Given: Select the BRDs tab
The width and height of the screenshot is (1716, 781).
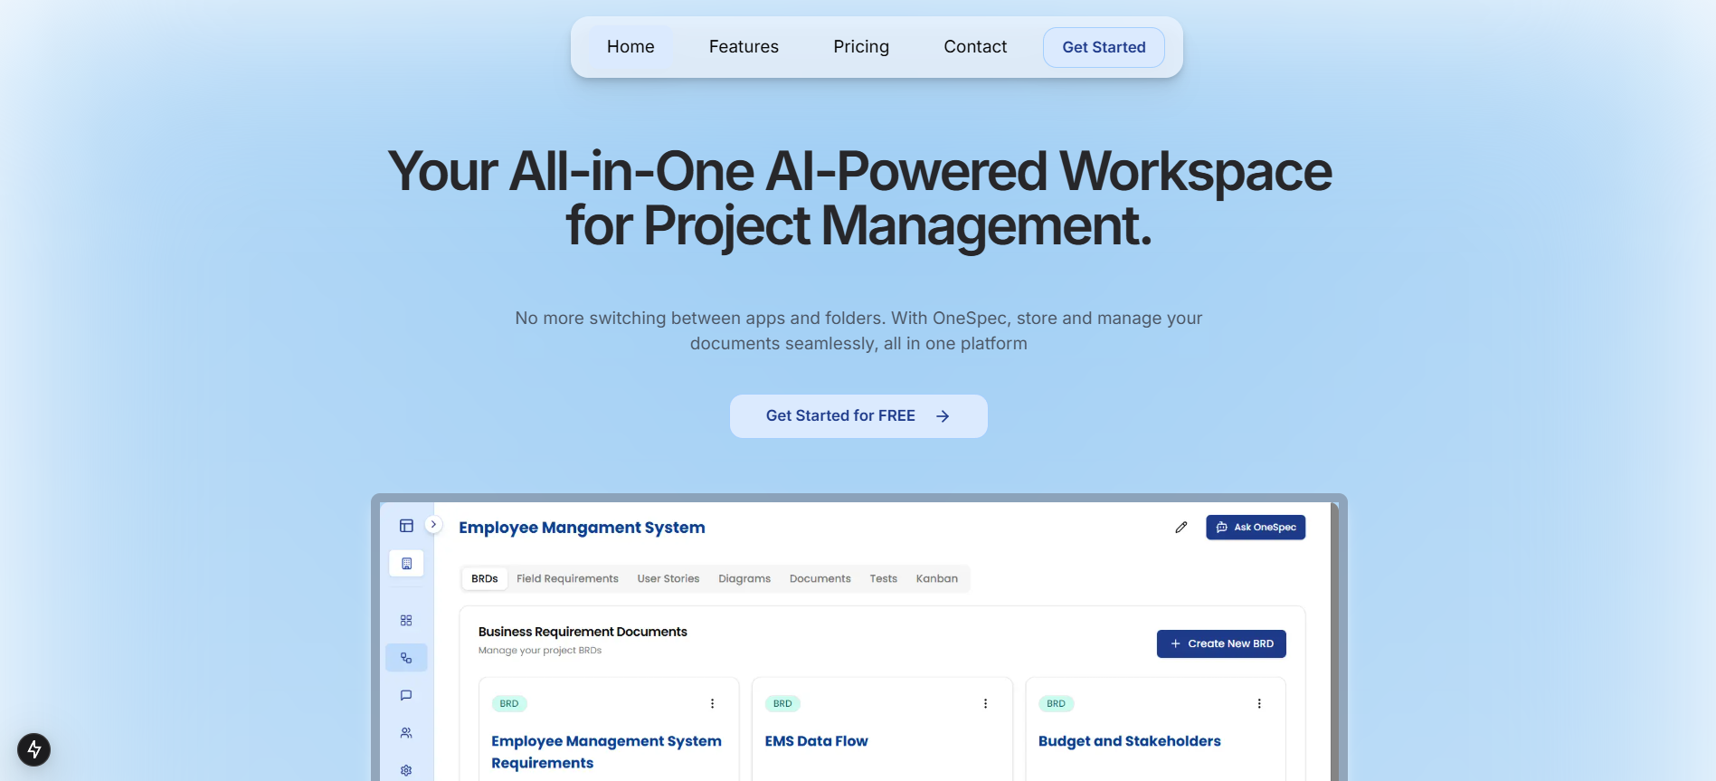Looking at the screenshot, I should [485, 579].
